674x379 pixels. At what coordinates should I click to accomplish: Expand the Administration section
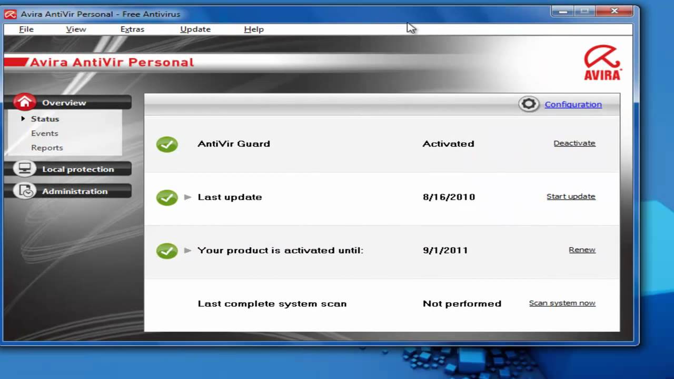coord(68,191)
